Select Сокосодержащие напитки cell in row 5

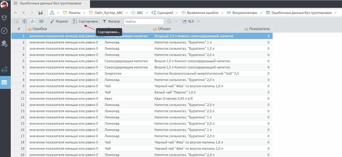point(126,61)
